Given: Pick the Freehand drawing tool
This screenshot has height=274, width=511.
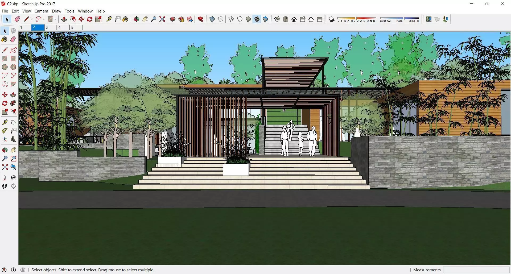Looking at the screenshot, I should [x=13, y=50].
